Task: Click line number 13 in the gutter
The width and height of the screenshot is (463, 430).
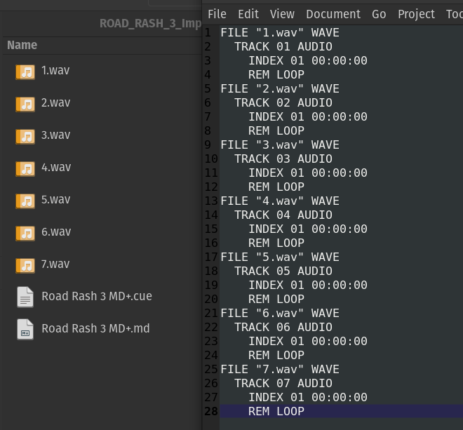Action: [211, 201]
